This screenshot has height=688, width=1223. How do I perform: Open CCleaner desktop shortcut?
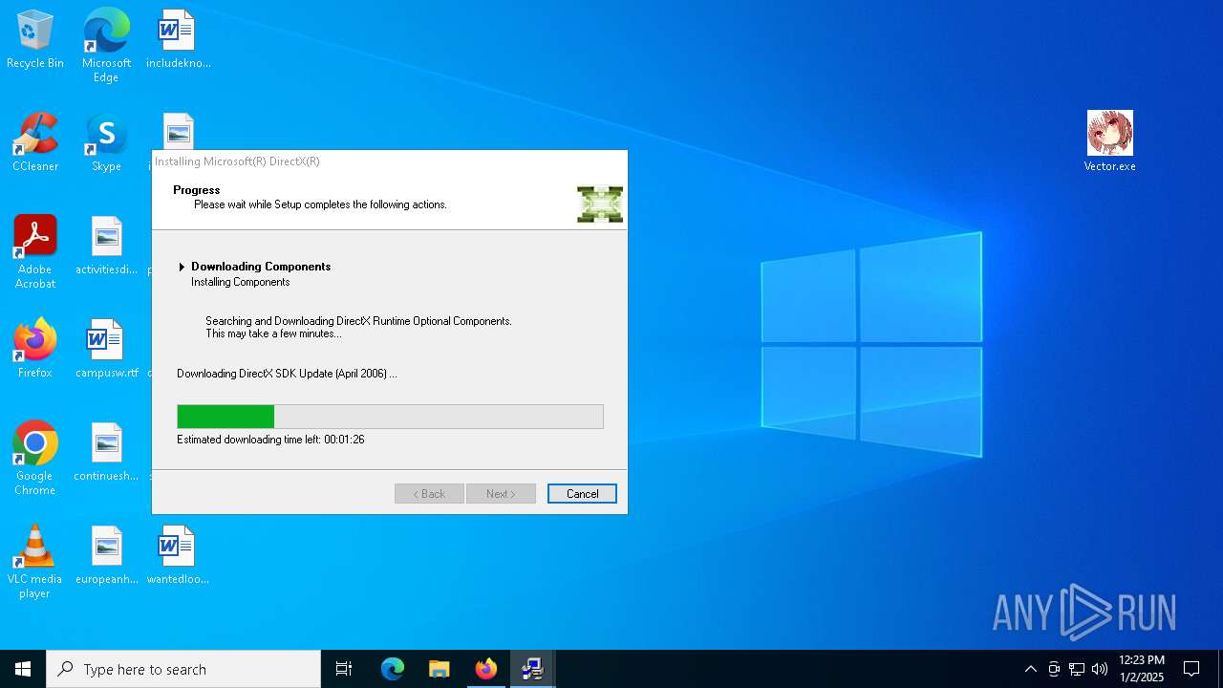[x=35, y=143]
